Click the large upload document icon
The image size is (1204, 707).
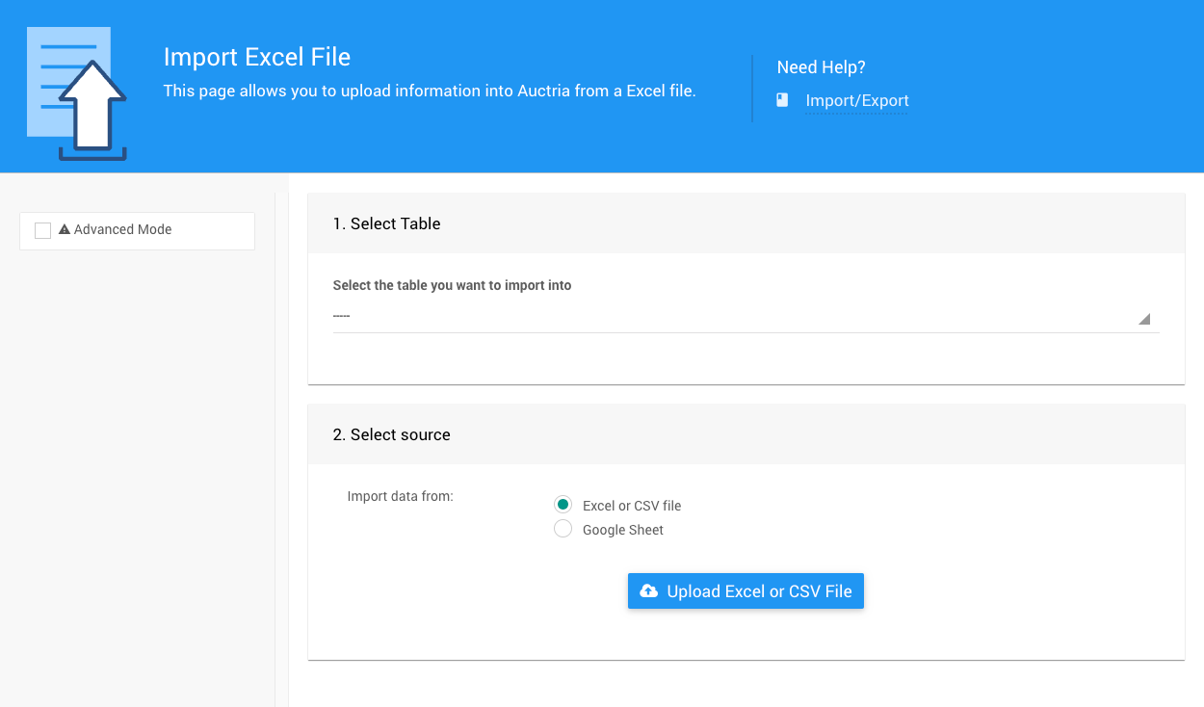[77, 94]
